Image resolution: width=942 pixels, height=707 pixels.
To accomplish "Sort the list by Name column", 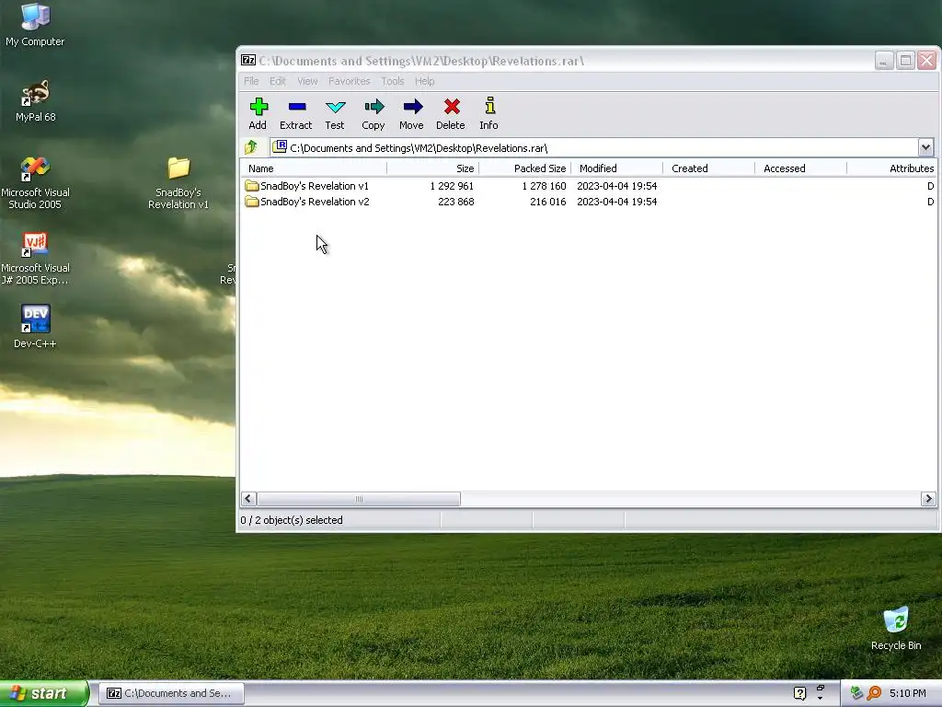I will coord(314,168).
